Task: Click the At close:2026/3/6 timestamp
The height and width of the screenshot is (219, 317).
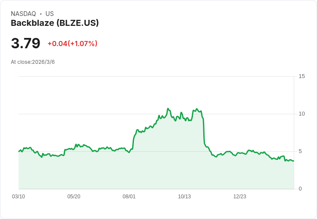Action: 33,62
